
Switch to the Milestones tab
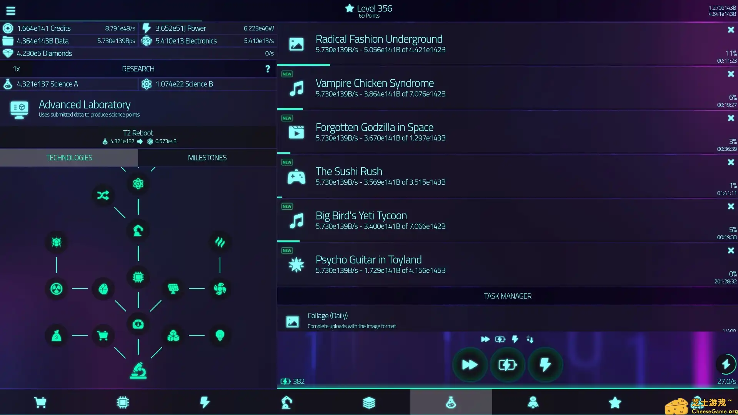(207, 157)
